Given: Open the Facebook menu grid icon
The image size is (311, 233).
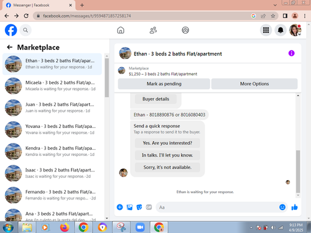Looking at the screenshot, I should tap(266, 30).
